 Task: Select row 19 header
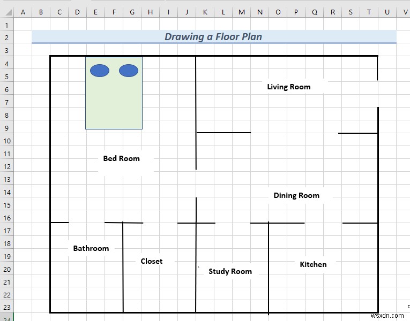7,256
